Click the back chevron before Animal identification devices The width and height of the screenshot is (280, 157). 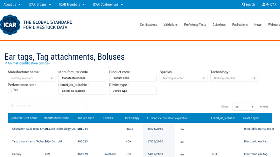coord(6,63)
